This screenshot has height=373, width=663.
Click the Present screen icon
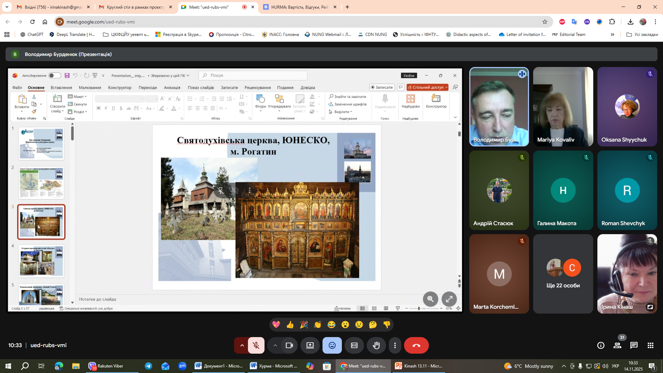pyautogui.click(x=310, y=345)
